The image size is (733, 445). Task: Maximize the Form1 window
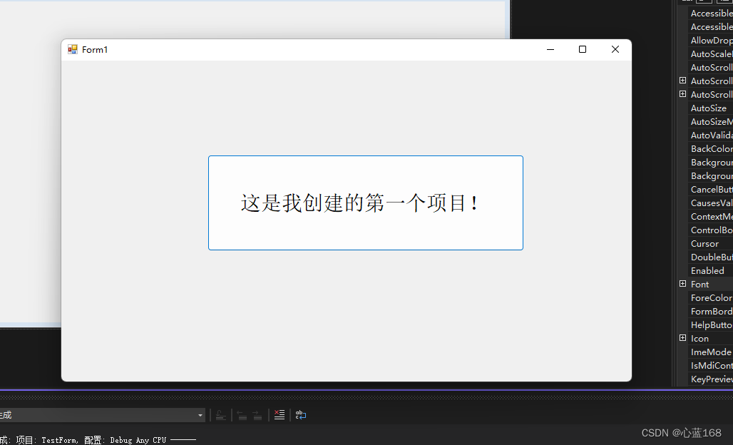pos(582,49)
